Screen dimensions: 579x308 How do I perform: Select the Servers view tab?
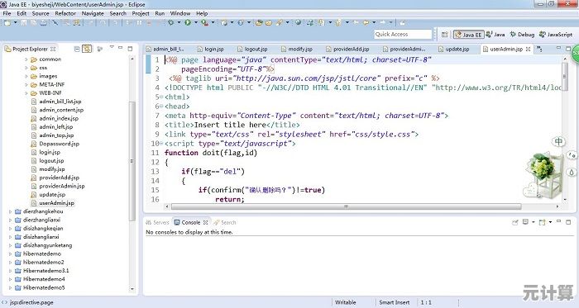(157, 222)
